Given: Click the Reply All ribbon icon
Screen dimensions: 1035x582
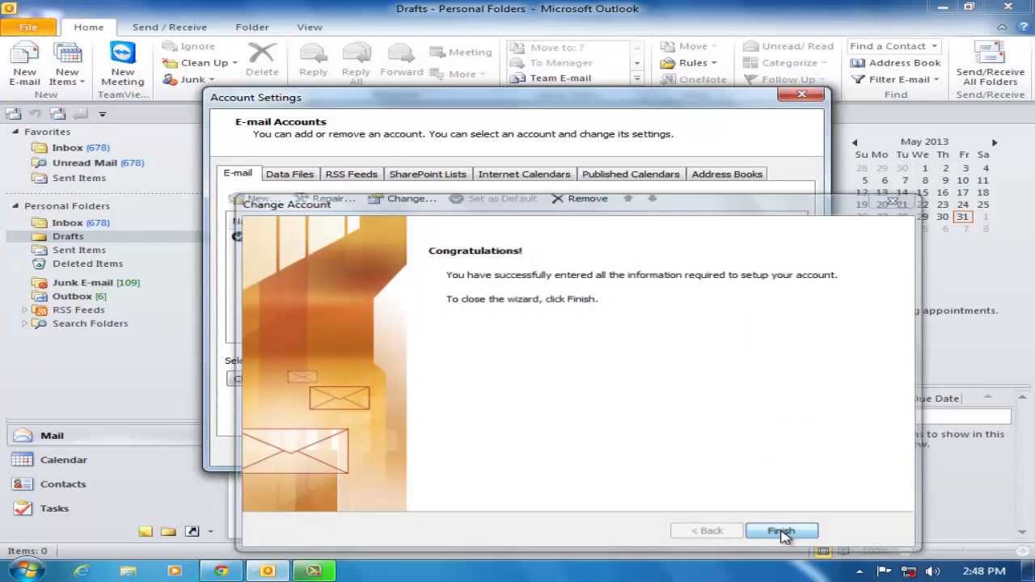Looking at the screenshot, I should 356,63.
